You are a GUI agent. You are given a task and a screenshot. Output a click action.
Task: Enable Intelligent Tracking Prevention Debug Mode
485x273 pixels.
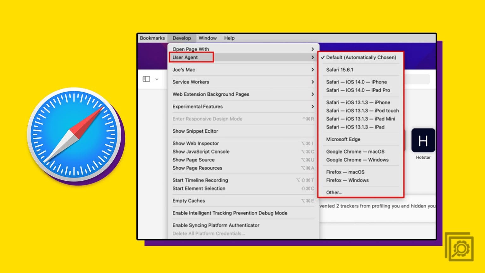coord(230,213)
